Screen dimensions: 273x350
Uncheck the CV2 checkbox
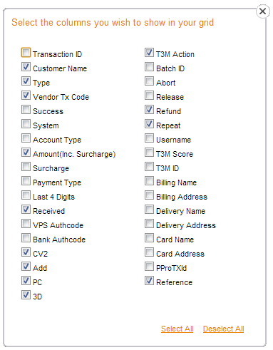pos(26,252)
